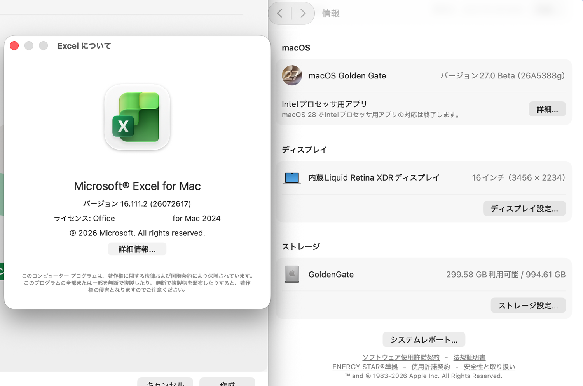Click the macOS Golden Gate 27 icon
Image resolution: width=583 pixels, height=386 pixels.
(x=292, y=75)
